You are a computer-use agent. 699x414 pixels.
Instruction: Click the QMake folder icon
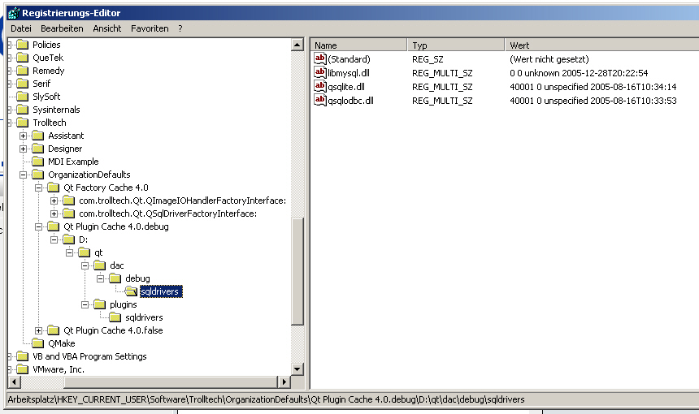pyautogui.click(x=38, y=343)
